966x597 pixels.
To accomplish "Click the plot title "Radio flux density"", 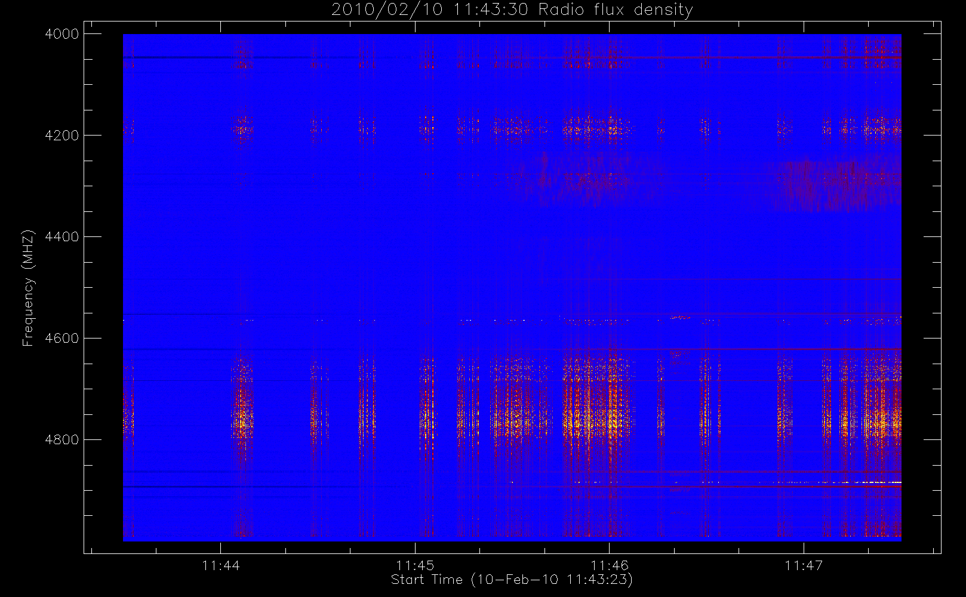I will tap(616, 10).
